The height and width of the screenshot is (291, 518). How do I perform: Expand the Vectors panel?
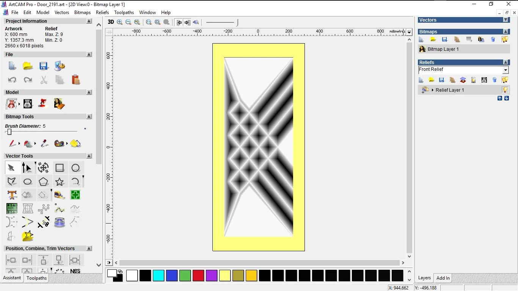coord(505,20)
